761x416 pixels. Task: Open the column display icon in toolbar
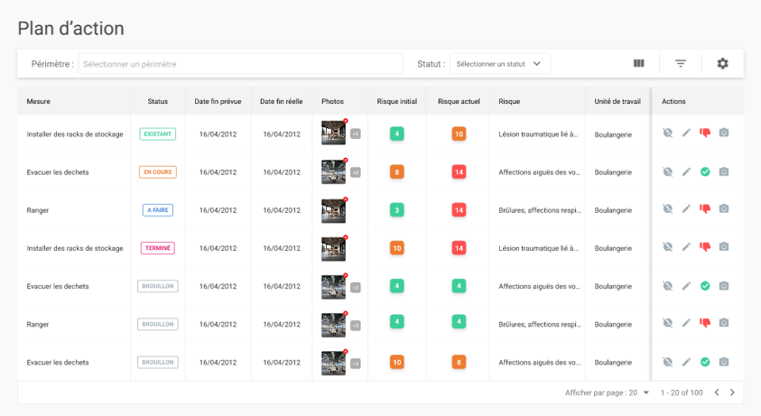point(639,63)
